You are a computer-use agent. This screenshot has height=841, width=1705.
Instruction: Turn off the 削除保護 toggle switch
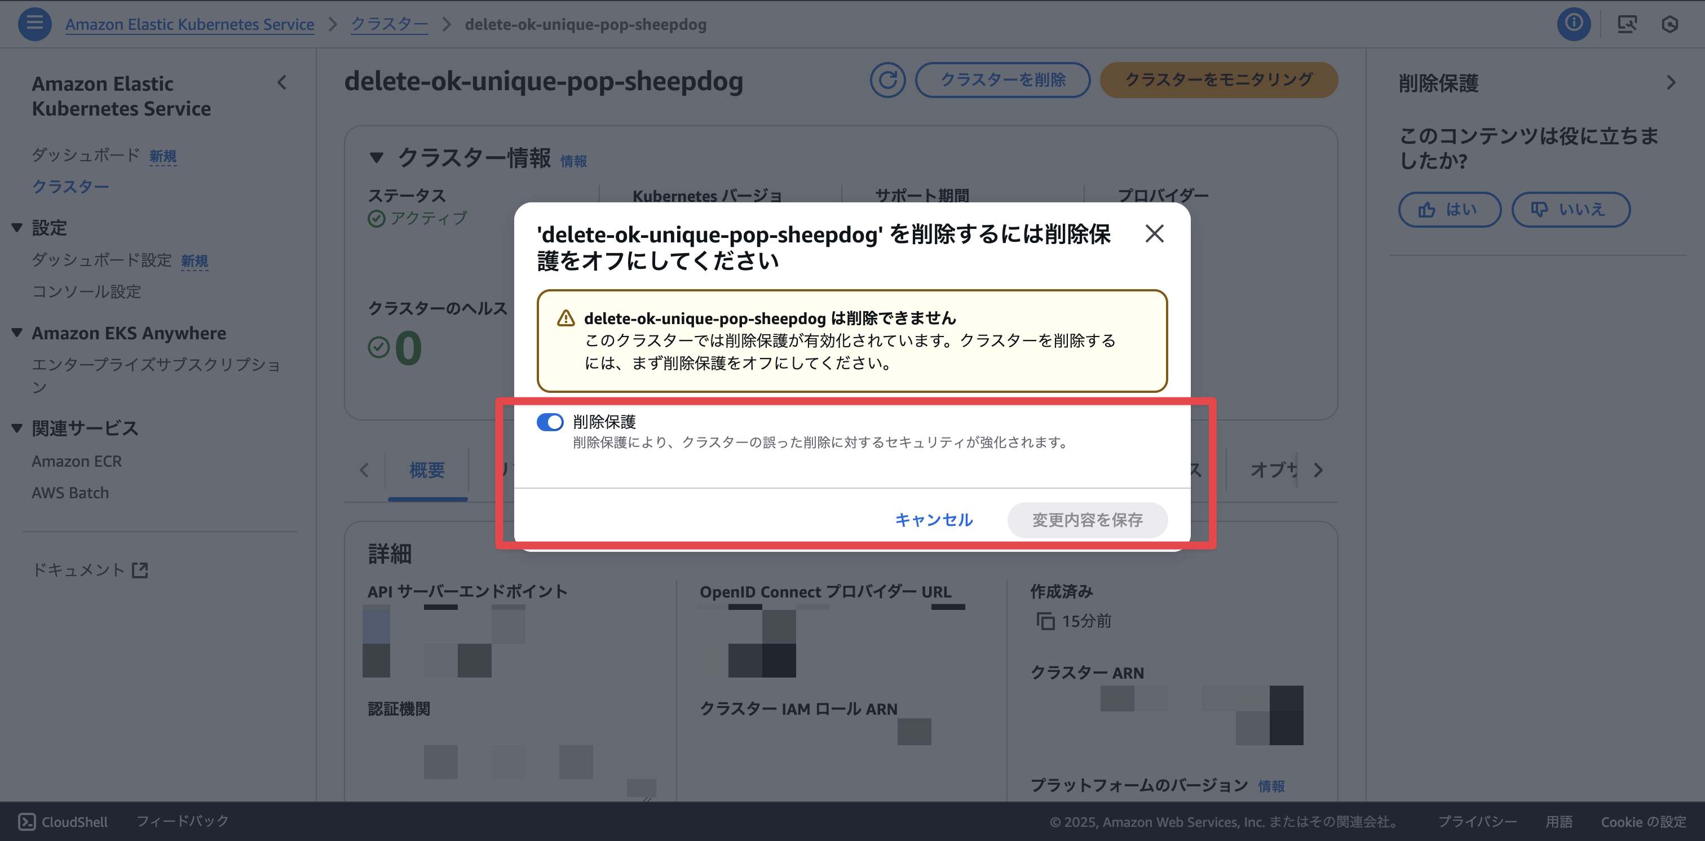[x=549, y=422]
